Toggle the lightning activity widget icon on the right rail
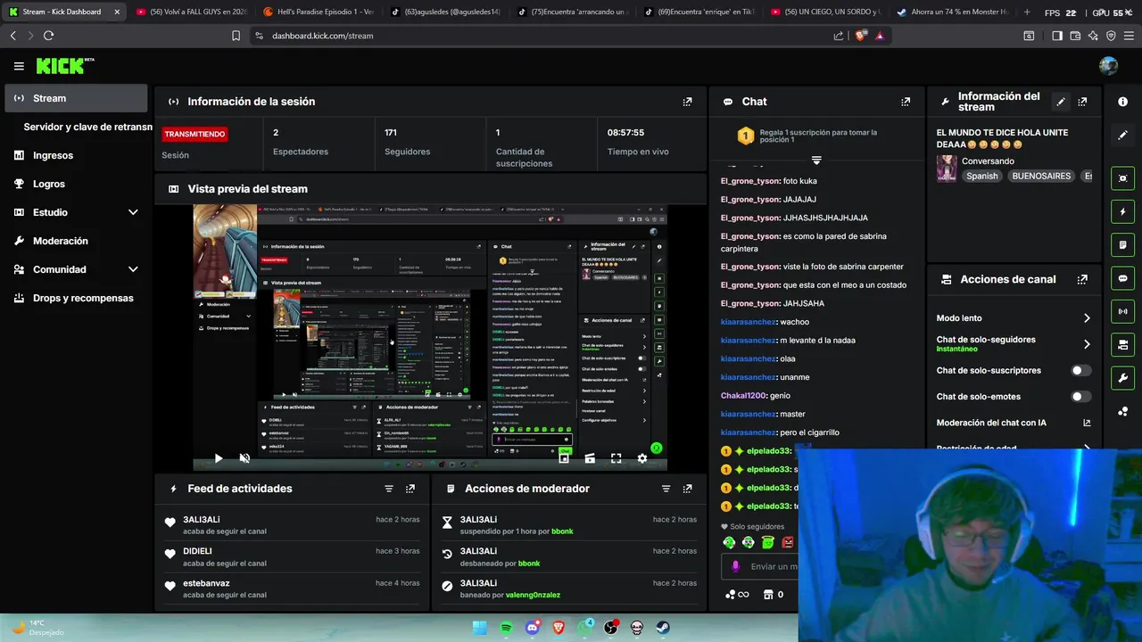Screen dimensions: 1142x642 pos(1122,211)
